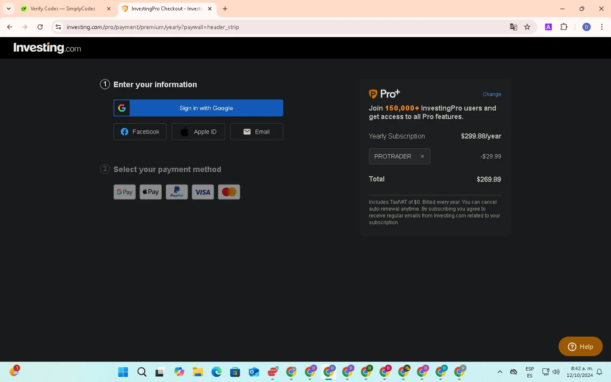The image size is (611, 382).
Task: Open the tab search dropdown
Action: tap(9, 9)
